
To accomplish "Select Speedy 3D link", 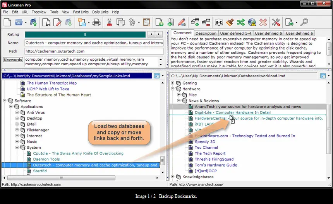I will coord(205,141).
